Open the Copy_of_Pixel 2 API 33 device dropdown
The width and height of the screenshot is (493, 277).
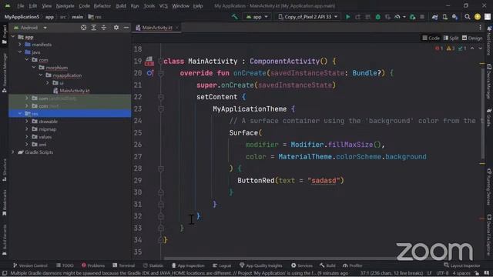coord(307,17)
